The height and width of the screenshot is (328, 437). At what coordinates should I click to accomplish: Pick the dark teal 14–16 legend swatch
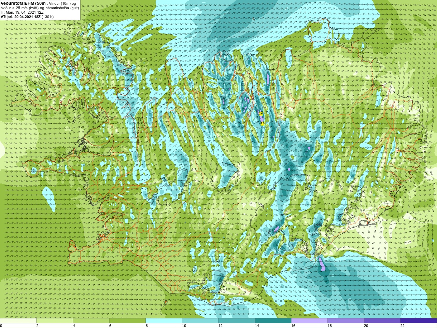273,320
